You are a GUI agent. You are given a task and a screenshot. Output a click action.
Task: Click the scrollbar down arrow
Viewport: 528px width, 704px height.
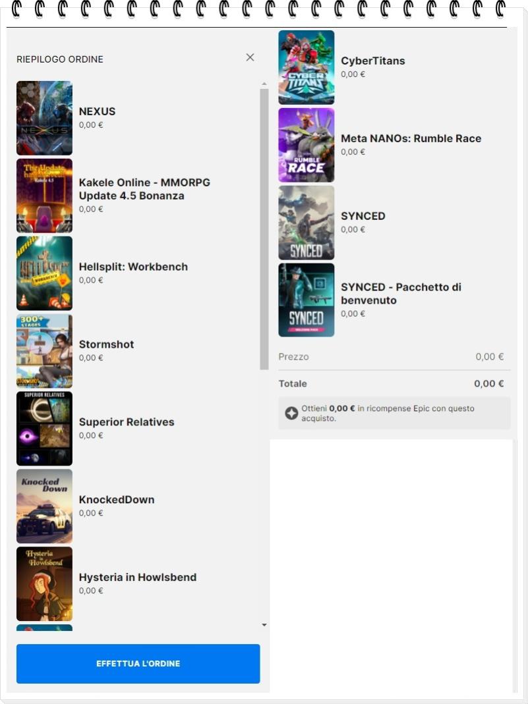click(x=264, y=625)
